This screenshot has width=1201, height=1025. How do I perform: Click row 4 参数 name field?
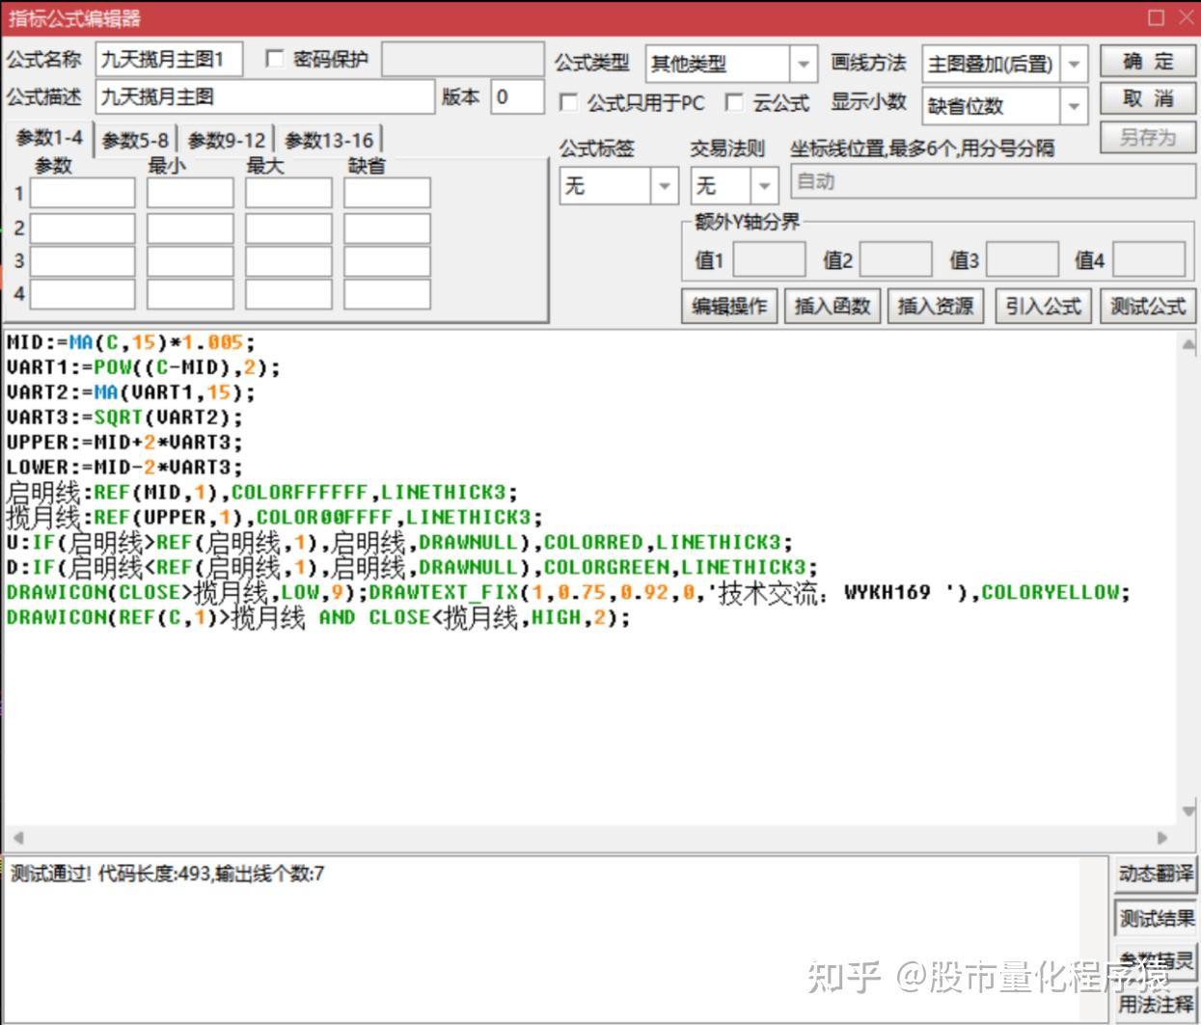(83, 294)
